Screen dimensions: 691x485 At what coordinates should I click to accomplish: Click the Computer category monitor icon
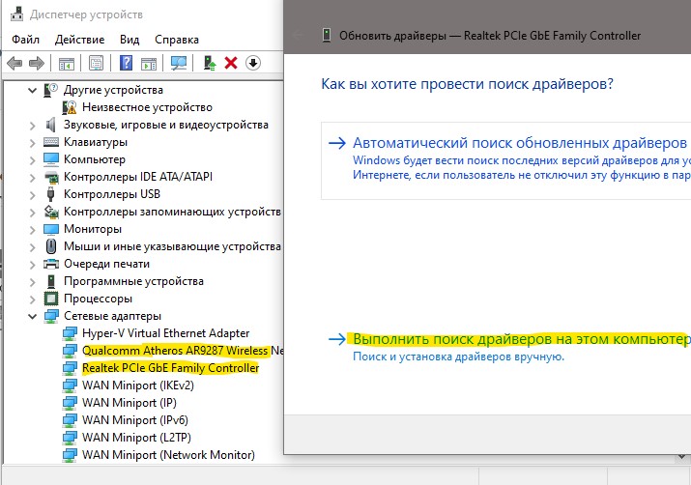click(x=51, y=159)
